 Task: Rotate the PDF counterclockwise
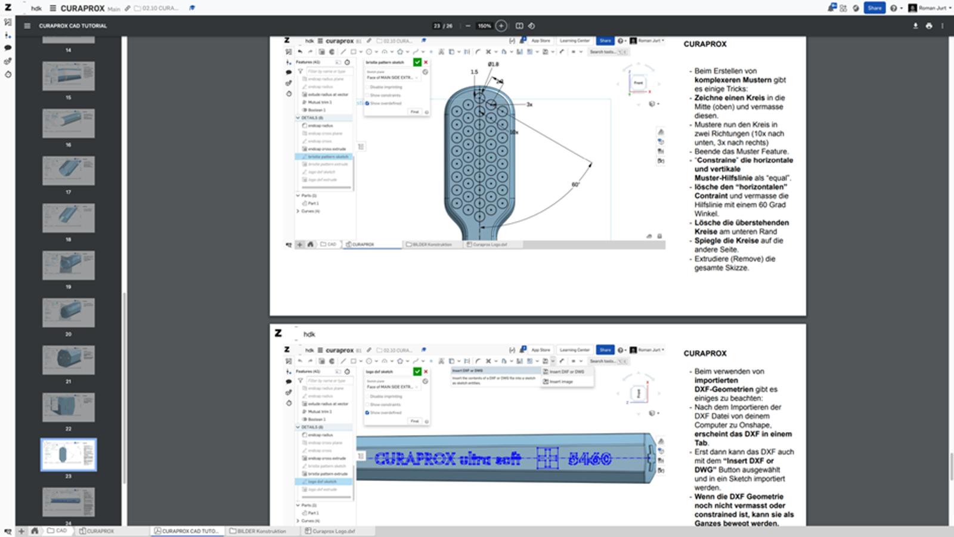coord(531,26)
